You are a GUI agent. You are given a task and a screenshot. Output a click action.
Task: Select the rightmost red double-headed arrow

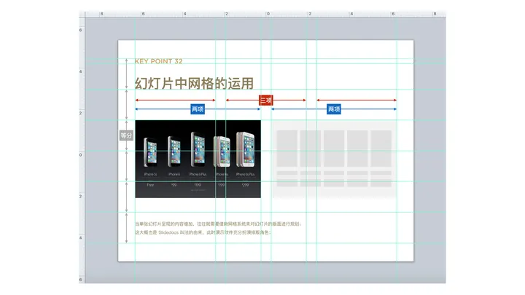357,101
